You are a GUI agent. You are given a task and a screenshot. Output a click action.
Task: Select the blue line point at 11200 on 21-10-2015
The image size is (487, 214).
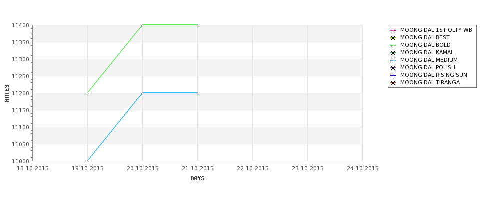197,93
